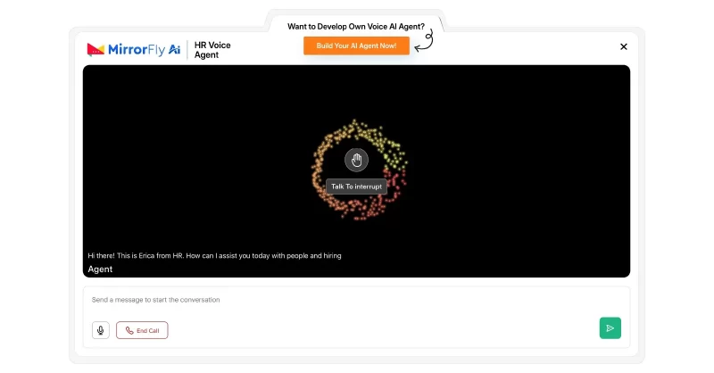
Task: Click the divider between logo and agent title
Action: [187, 49]
